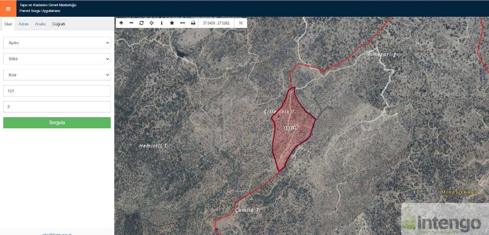
Task: Select the İdari tab
Action: 8,24
